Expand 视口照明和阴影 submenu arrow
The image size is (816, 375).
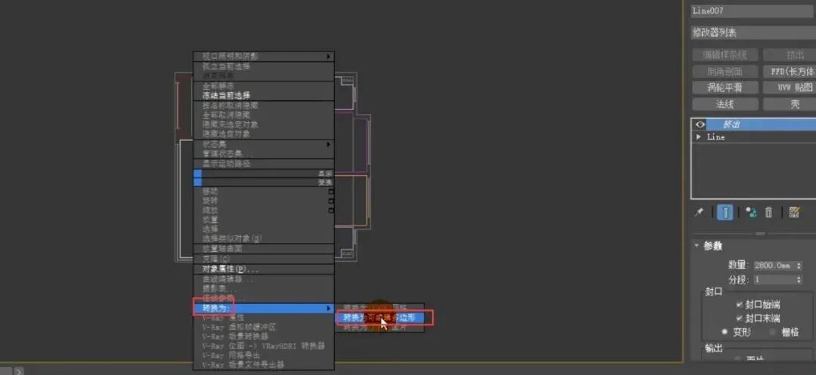(x=328, y=56)
